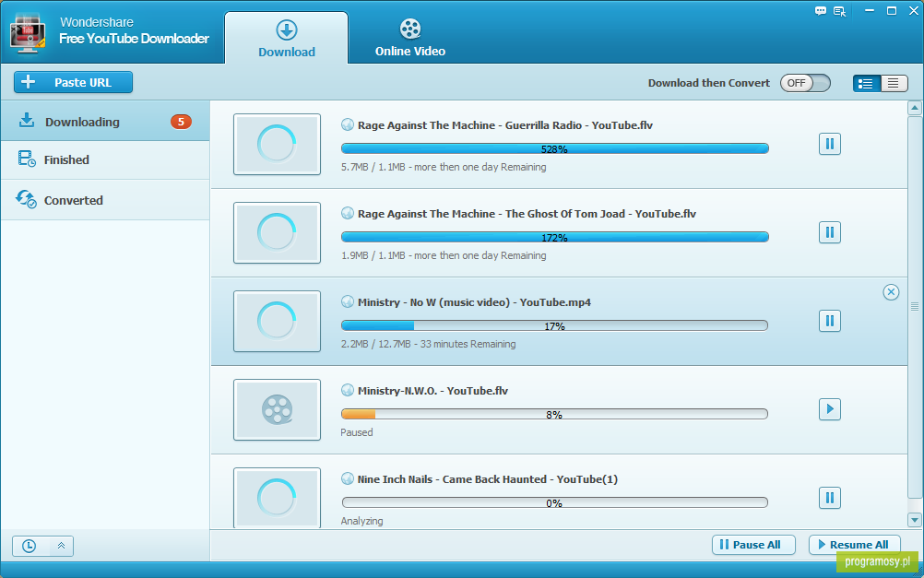Resume the Ministry-N.W.O. download
The image size is (924, 578).
click(x=829, y=409)
